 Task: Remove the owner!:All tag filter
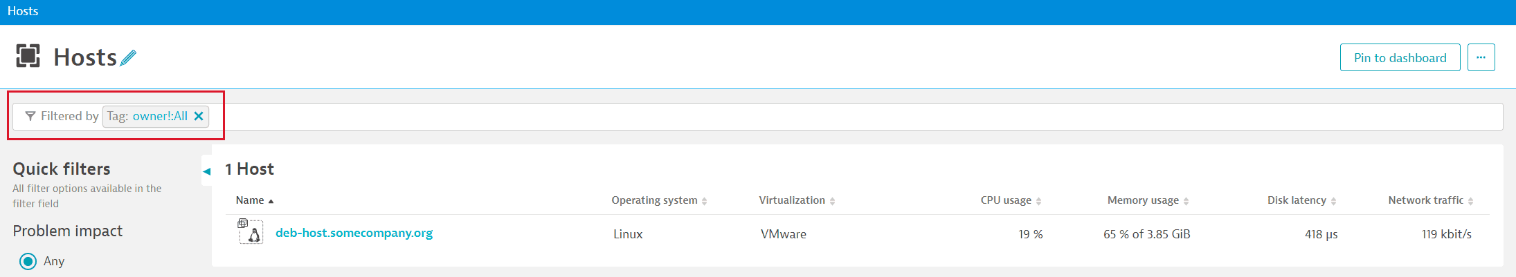(x=199, y=116)
